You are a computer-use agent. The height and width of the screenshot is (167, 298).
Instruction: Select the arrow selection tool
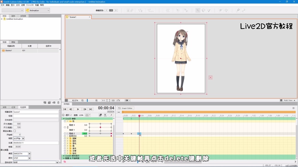click(198, 11)
